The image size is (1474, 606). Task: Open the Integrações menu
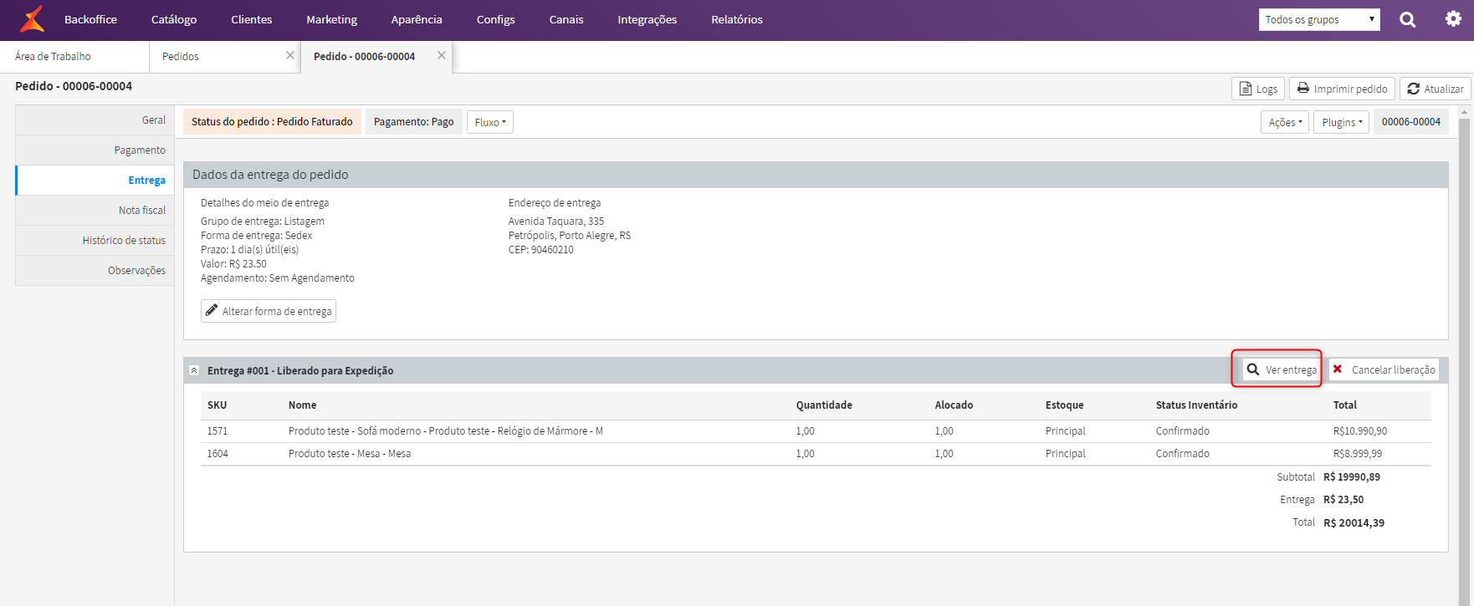click(x=647, y=19)
